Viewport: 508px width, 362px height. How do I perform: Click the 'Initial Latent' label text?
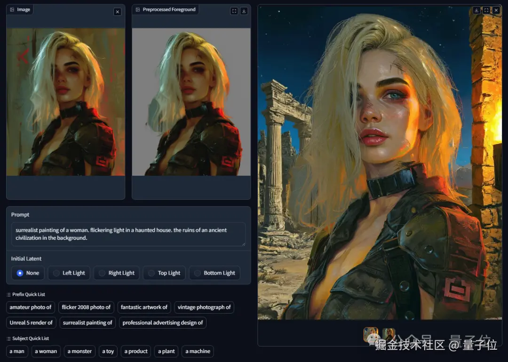[26, 259]
